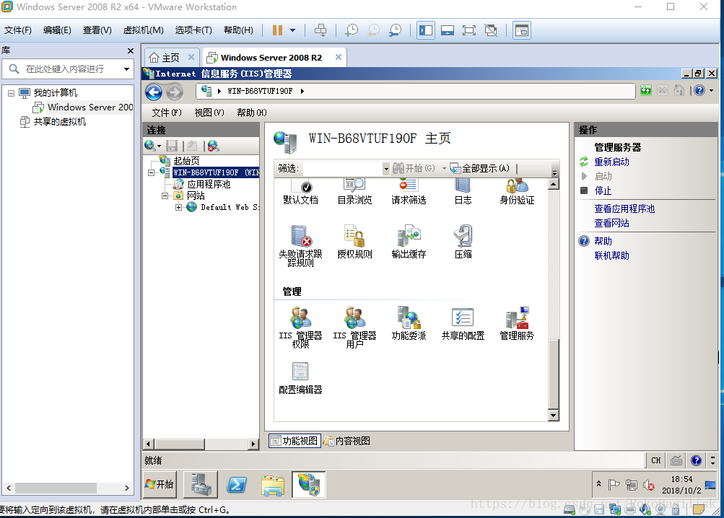Open the 压缩 feature icon

coord(463,242)
